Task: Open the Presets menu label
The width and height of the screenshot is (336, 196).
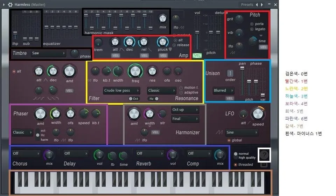Action: [247, 5]
